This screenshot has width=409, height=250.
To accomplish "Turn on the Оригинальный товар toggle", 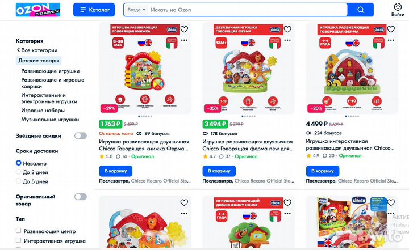I will [80, 197].
